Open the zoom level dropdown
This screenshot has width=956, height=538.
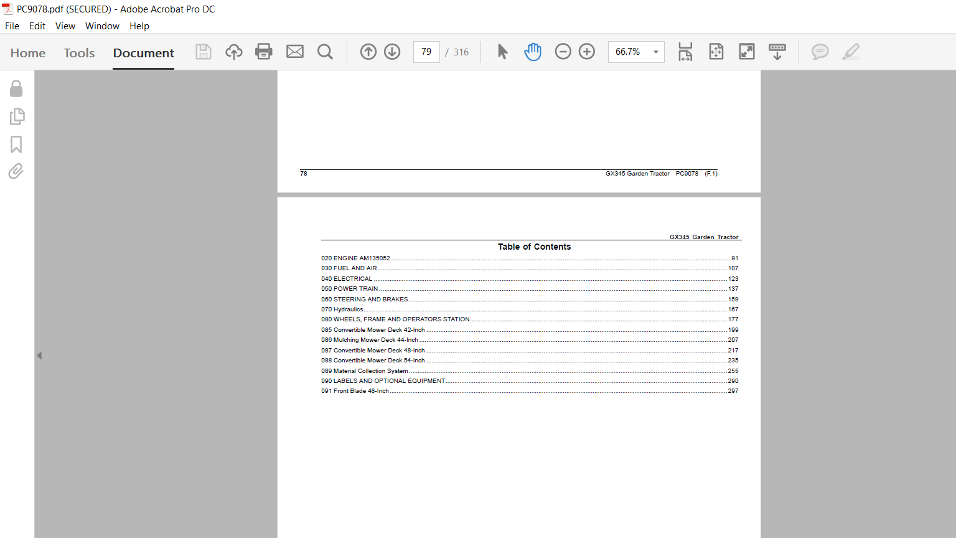656,52
